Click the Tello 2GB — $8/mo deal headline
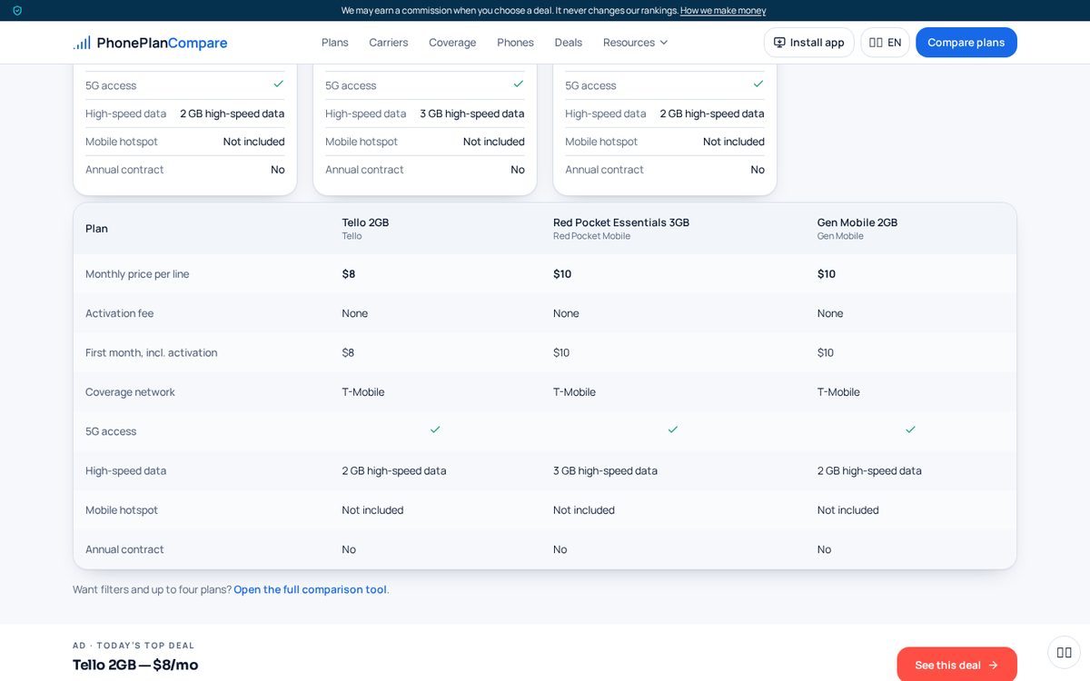The height and width of the screenshot is (681, 1090). [135, 665]
